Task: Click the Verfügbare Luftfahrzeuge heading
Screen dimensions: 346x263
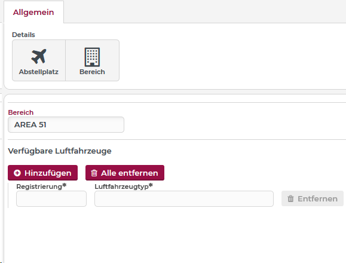Action: (60, 151)
